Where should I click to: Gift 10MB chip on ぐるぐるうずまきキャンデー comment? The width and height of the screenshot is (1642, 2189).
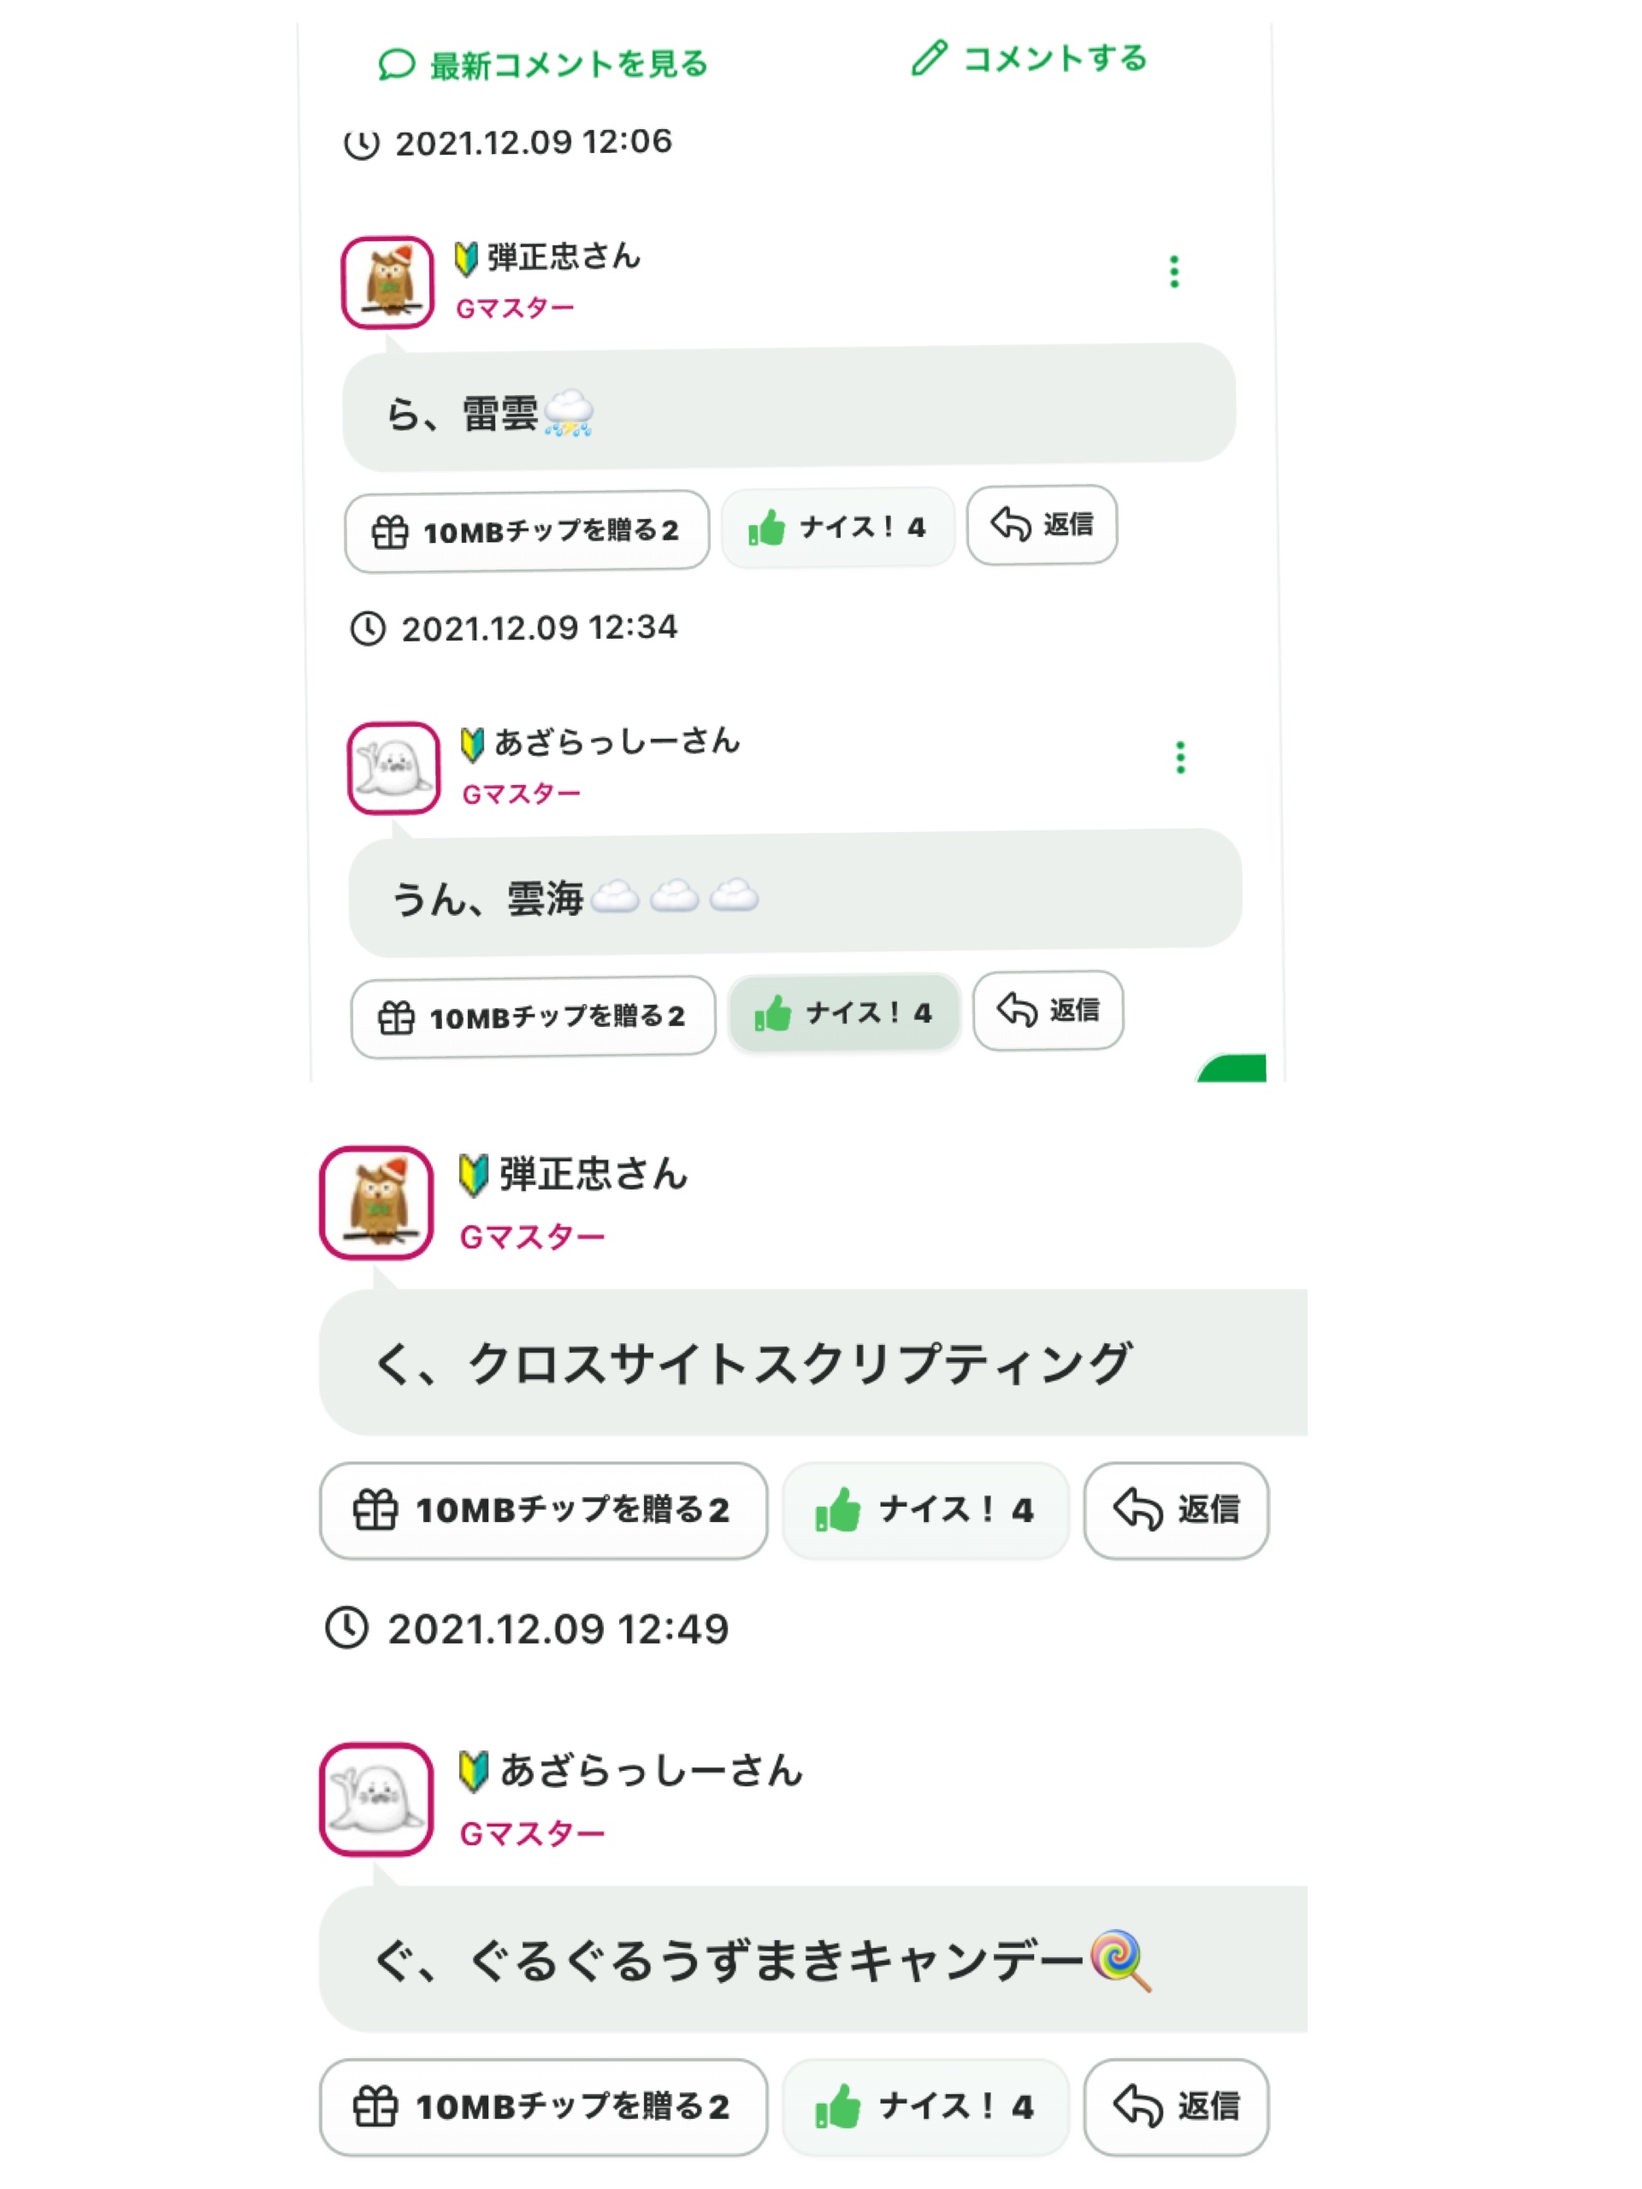[542, 2107]
